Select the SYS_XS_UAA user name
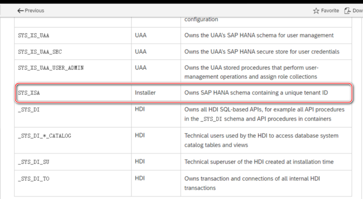The image size is (363, 199). click(x=33, y=35)
